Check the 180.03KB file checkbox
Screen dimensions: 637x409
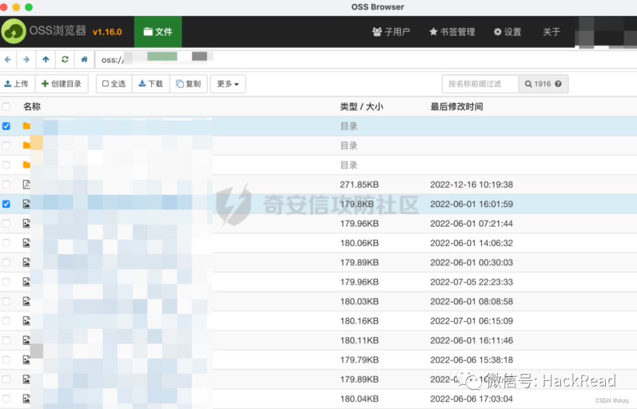[6, 301]
